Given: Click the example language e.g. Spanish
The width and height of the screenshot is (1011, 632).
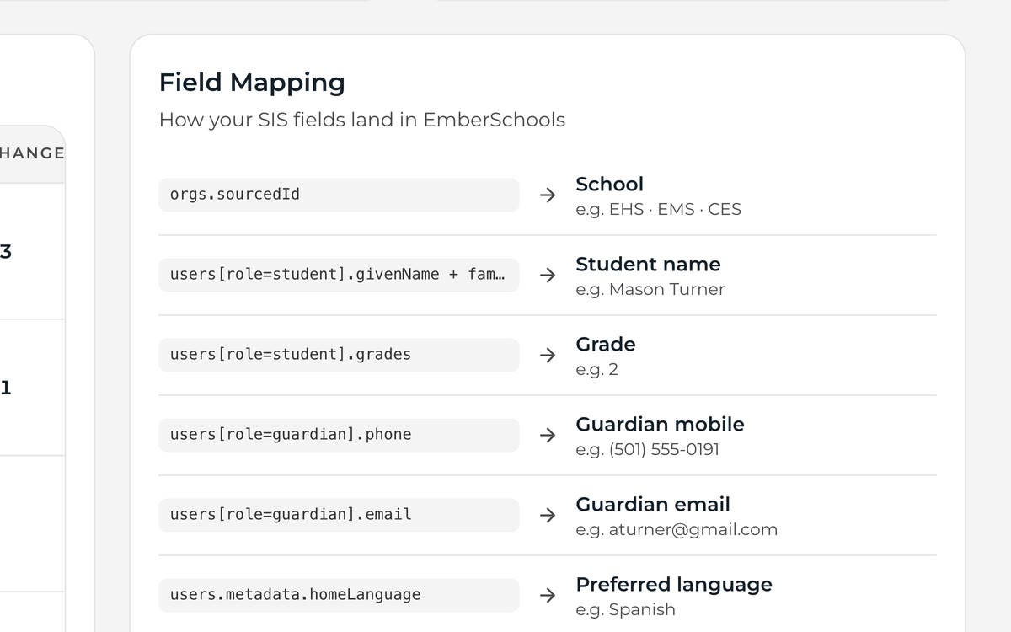Looking at the screenshot, I should (625, 609).
